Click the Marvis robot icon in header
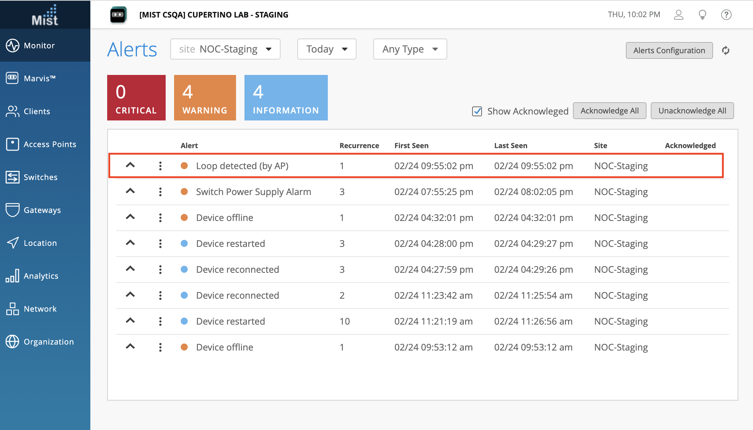Image resolution: width=753 pixels, height=430 pixels. (118, 15)
